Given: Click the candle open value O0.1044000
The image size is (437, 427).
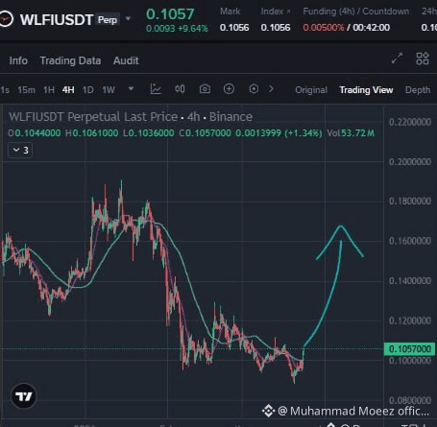Looking at the screenshot, I should pos(35,133).
